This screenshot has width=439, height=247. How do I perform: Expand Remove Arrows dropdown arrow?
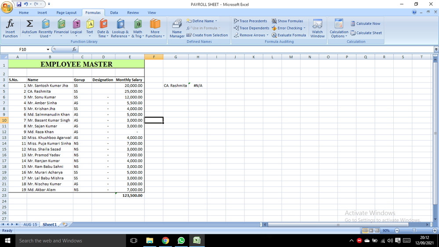tap(267, 35)
